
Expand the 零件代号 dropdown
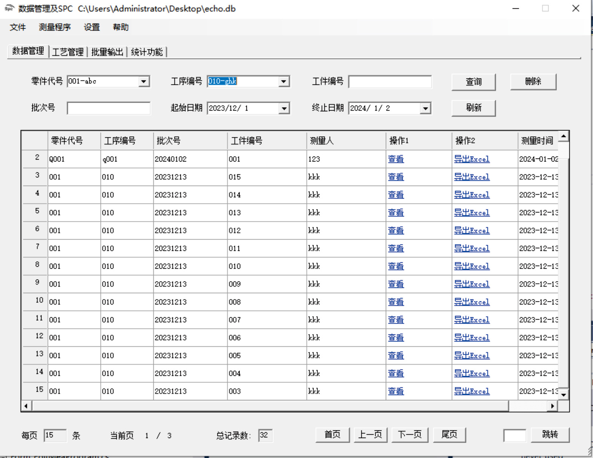[144, 81]
